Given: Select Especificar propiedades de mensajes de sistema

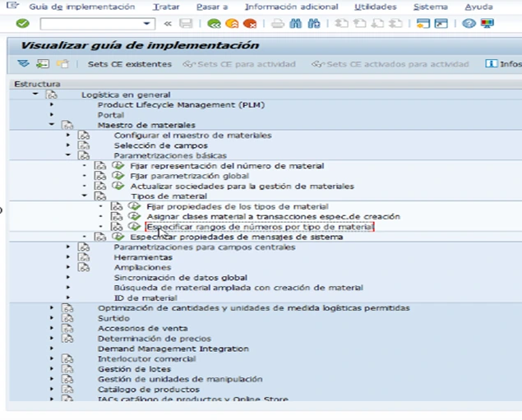Looking at the screenshot, I should (237, 237).
